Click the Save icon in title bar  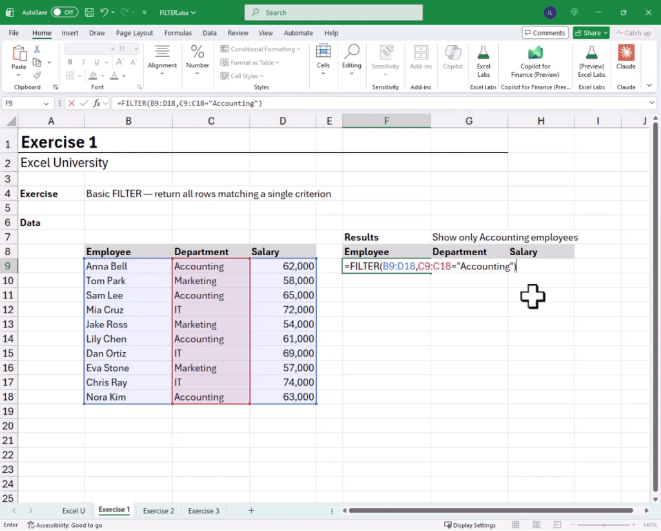click(89, 12)
